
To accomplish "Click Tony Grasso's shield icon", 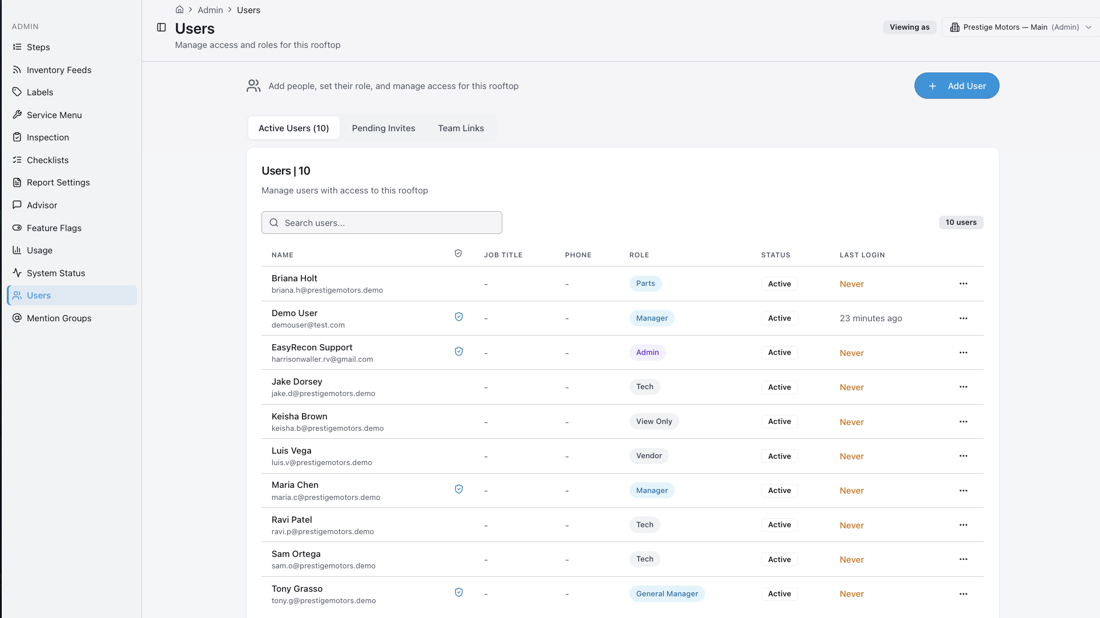I will pyautogui.click(x=459, y=592).
